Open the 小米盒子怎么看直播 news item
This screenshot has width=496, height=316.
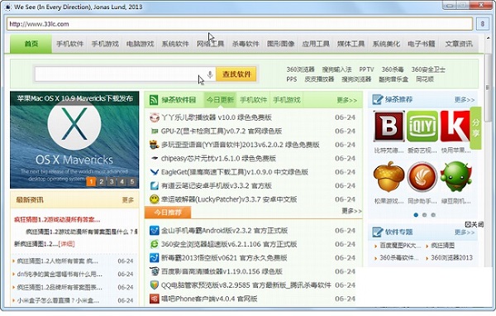coord(58,300)
